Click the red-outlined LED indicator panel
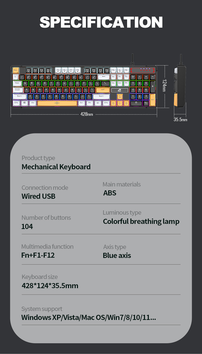The image size is (202, 354). click(x=143, y=70)
